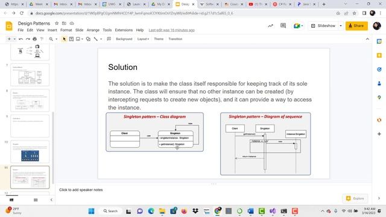
Task: Open the Extensions menu
Action: (x=124, y=30)
